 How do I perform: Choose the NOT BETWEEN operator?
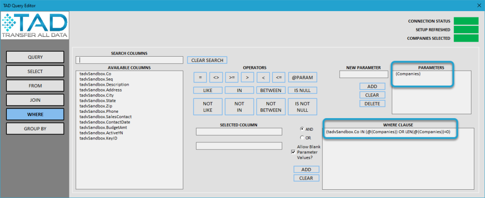point(271,107)
